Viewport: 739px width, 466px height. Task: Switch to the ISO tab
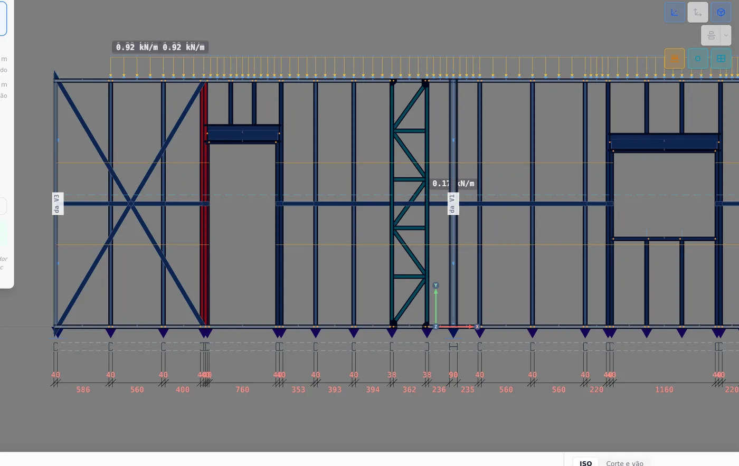(586, 463)
